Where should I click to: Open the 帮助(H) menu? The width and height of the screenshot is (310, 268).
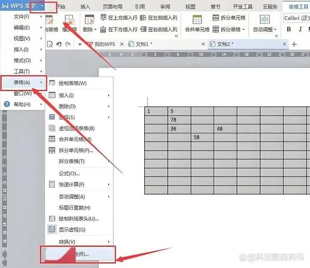[x=23, y=105]
